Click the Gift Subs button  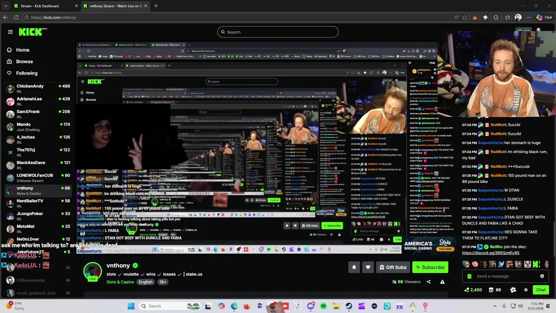tap(393, 267)
